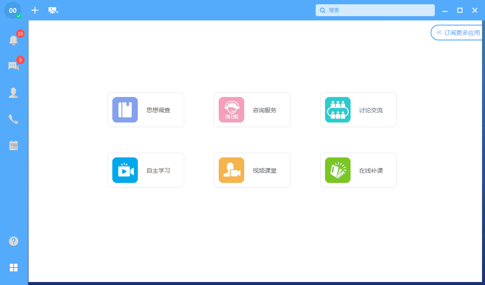Open the 在线补课 app
This screenshot has width=485, height=285.
point(359,170)
